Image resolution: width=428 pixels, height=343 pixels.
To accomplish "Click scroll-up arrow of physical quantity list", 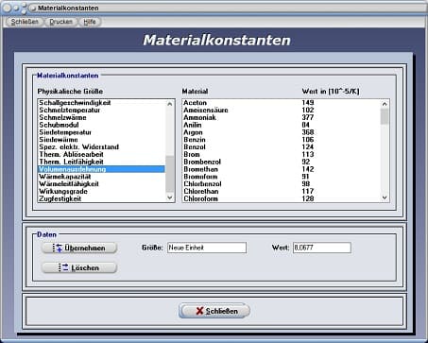I will pos(170,104).
